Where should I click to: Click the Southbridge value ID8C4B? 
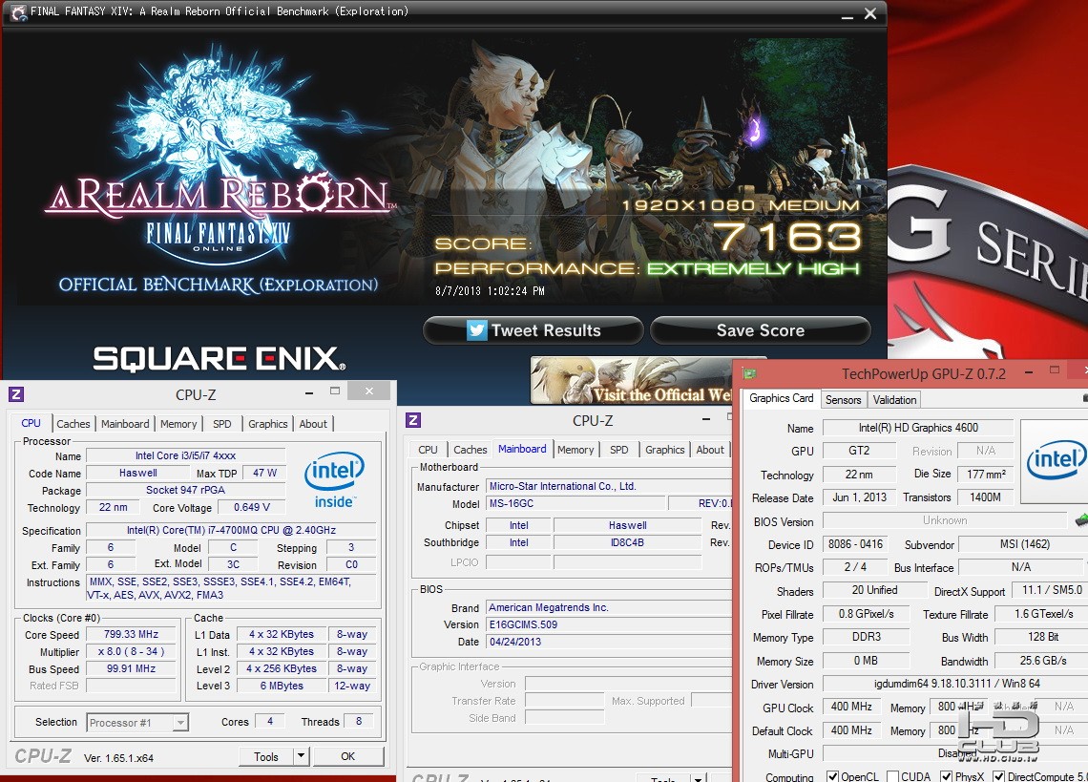point(627,542)
